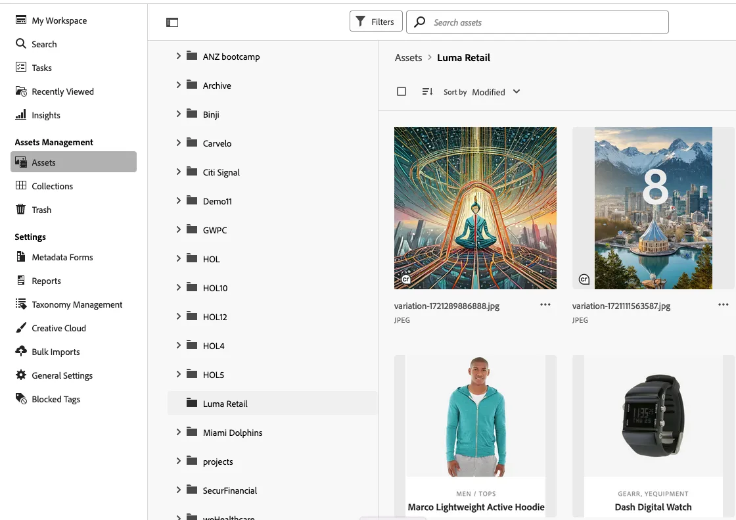This screenshot has height=520, width=736.
Task: Open the Trash bin icon
Action: [x=20, y=209]
